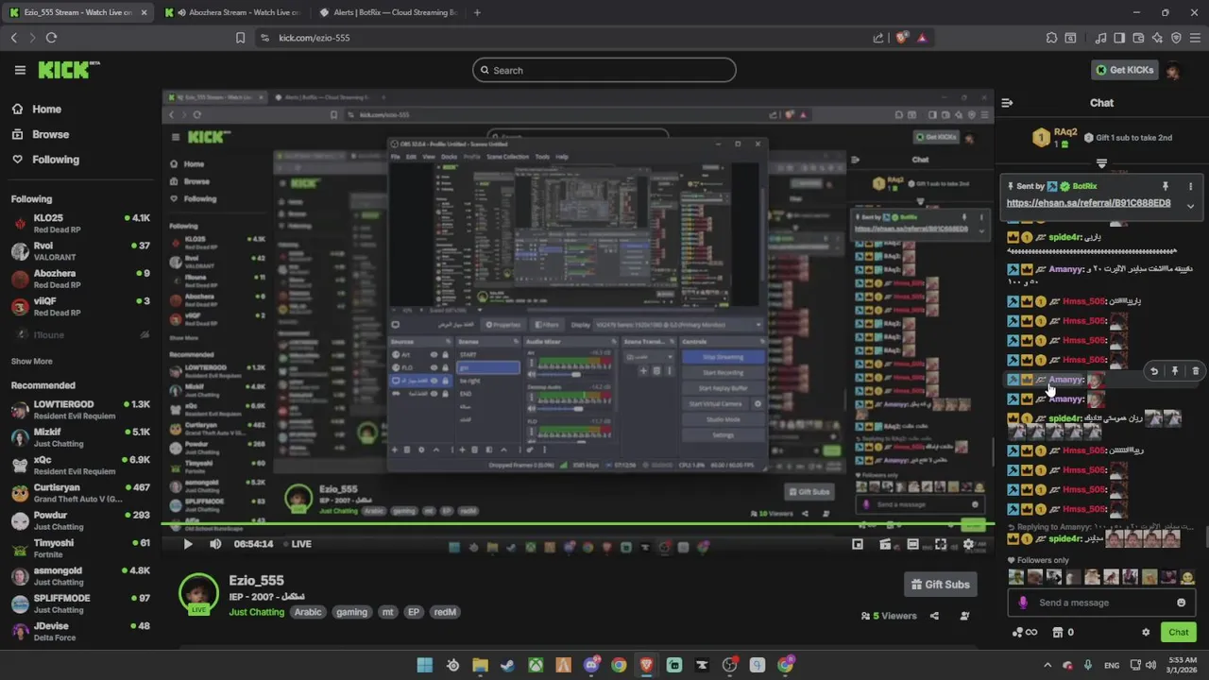This screenshot has height=680, width=1209.
Task: Reload the page with refresh button
Action: [x=51, y=38]
